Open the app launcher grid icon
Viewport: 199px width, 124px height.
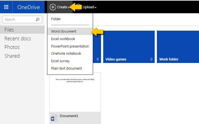coord(6,7)
